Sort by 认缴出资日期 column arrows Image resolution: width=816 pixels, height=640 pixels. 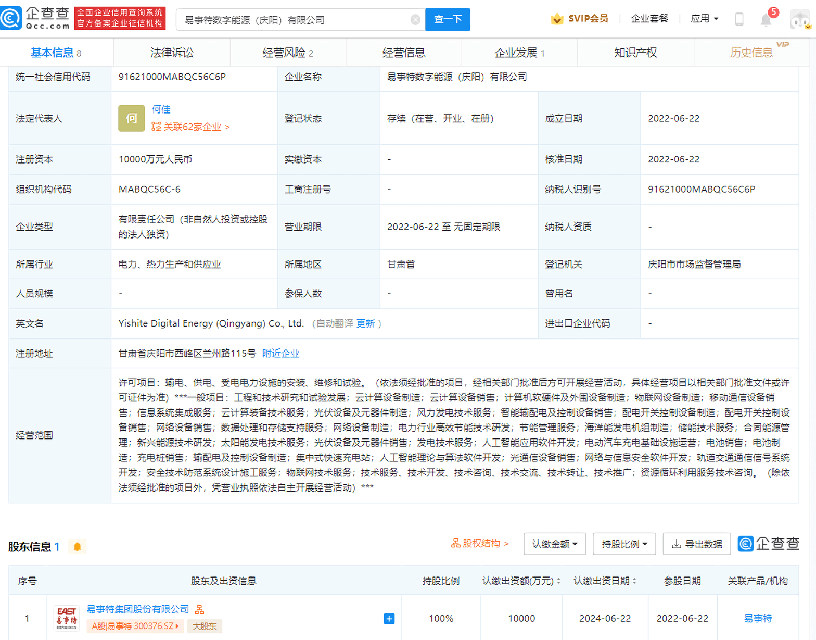point(634,581)
